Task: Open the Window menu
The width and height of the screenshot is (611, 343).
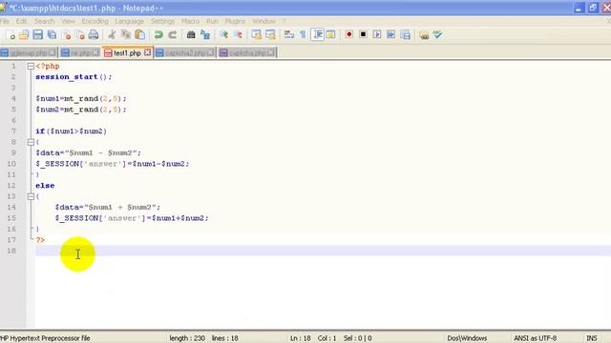Action: point(264,21)
